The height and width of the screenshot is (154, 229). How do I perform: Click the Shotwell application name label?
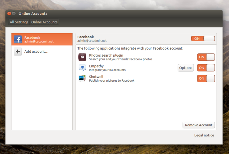(96, 77)
